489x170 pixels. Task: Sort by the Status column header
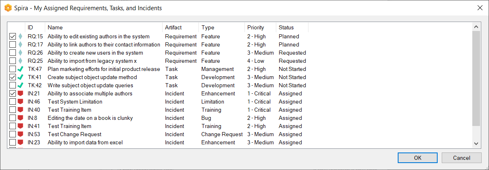pyautogui.click(x=286, y=27)
